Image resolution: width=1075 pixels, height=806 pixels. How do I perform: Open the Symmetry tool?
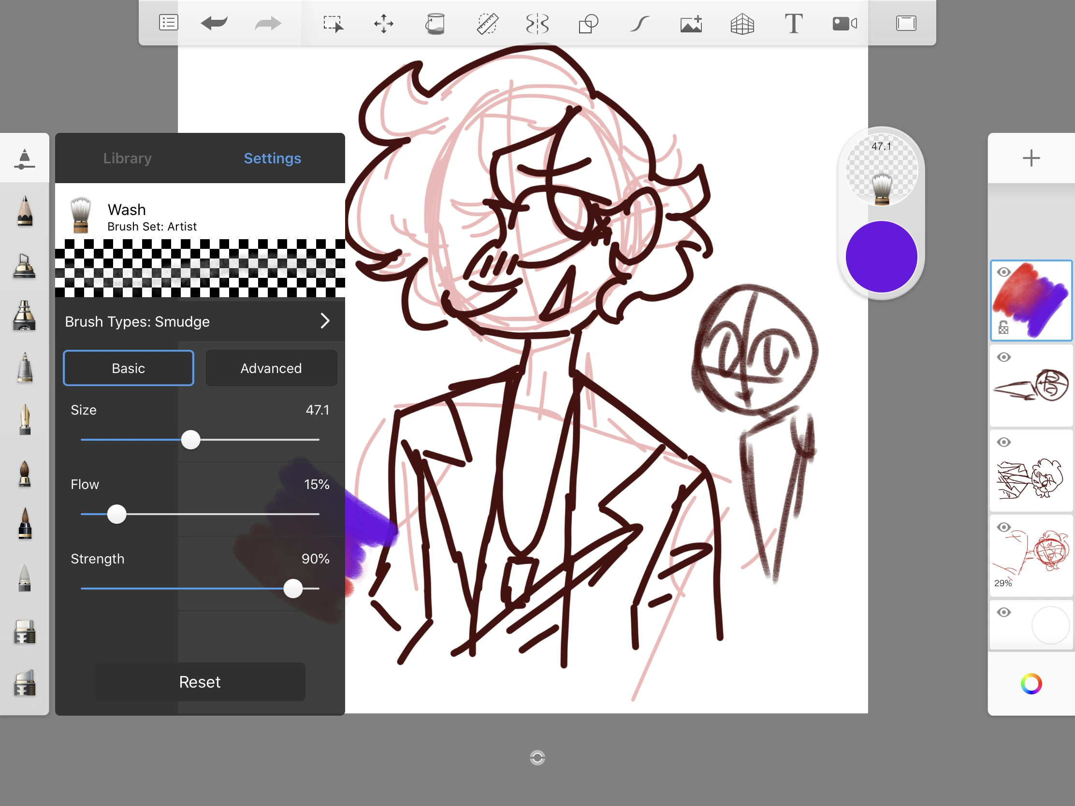[537, 23]
